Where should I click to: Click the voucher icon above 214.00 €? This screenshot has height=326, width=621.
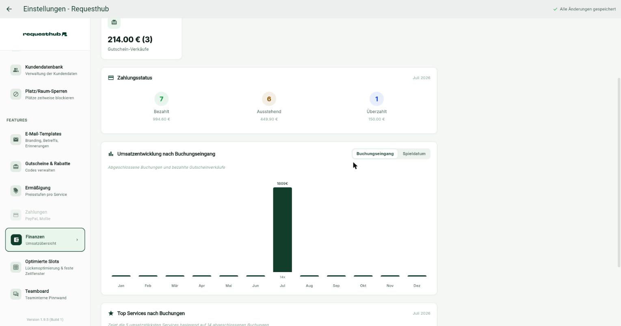[114, 22]
